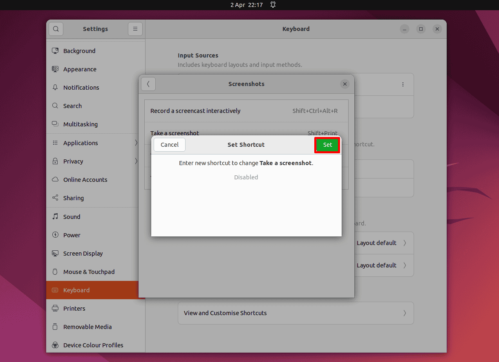Maximize the Settings window
Screen dimensions: 499x362
click(421, 29)
